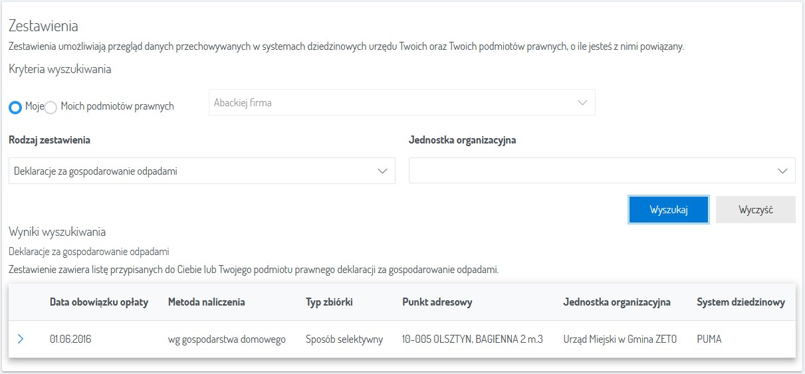Expand the empty "Jednostka organizacyjna" combo box
Image resolution: width=805 pixels, height=374 pixels.
(x=601, y=171)
